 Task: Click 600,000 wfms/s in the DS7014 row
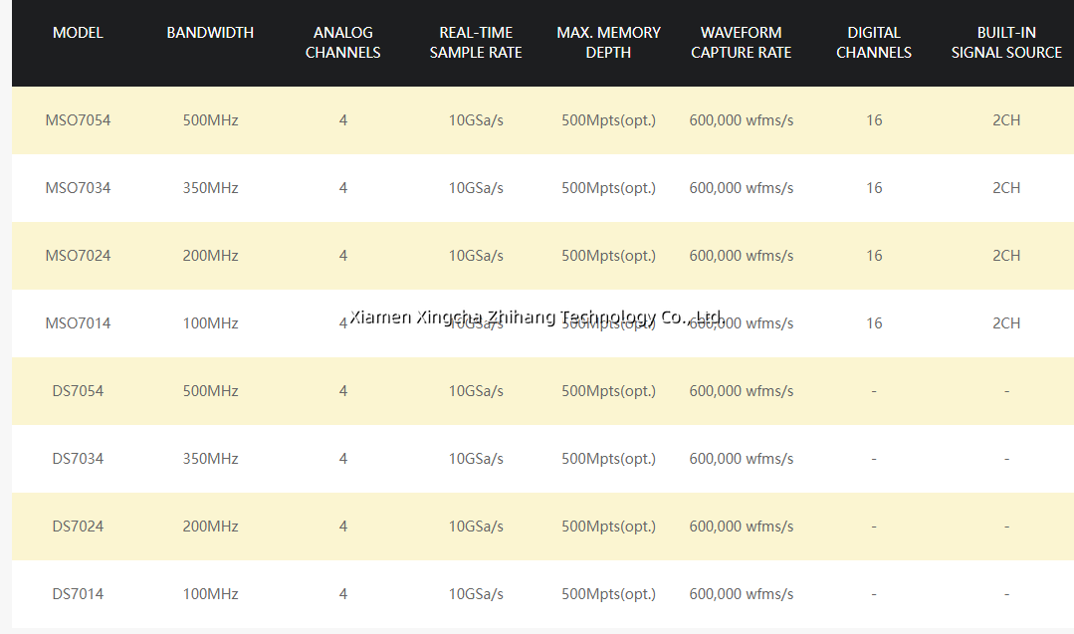pos(741,594)
